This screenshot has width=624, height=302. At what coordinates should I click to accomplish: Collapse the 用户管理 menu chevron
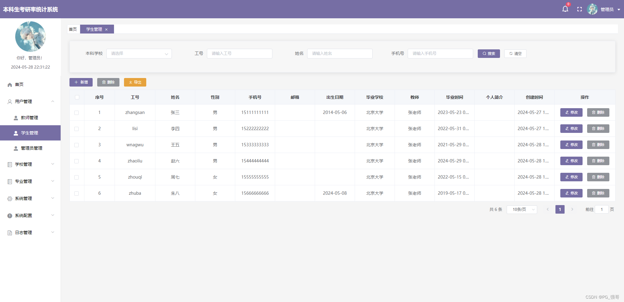click(53, 101)
